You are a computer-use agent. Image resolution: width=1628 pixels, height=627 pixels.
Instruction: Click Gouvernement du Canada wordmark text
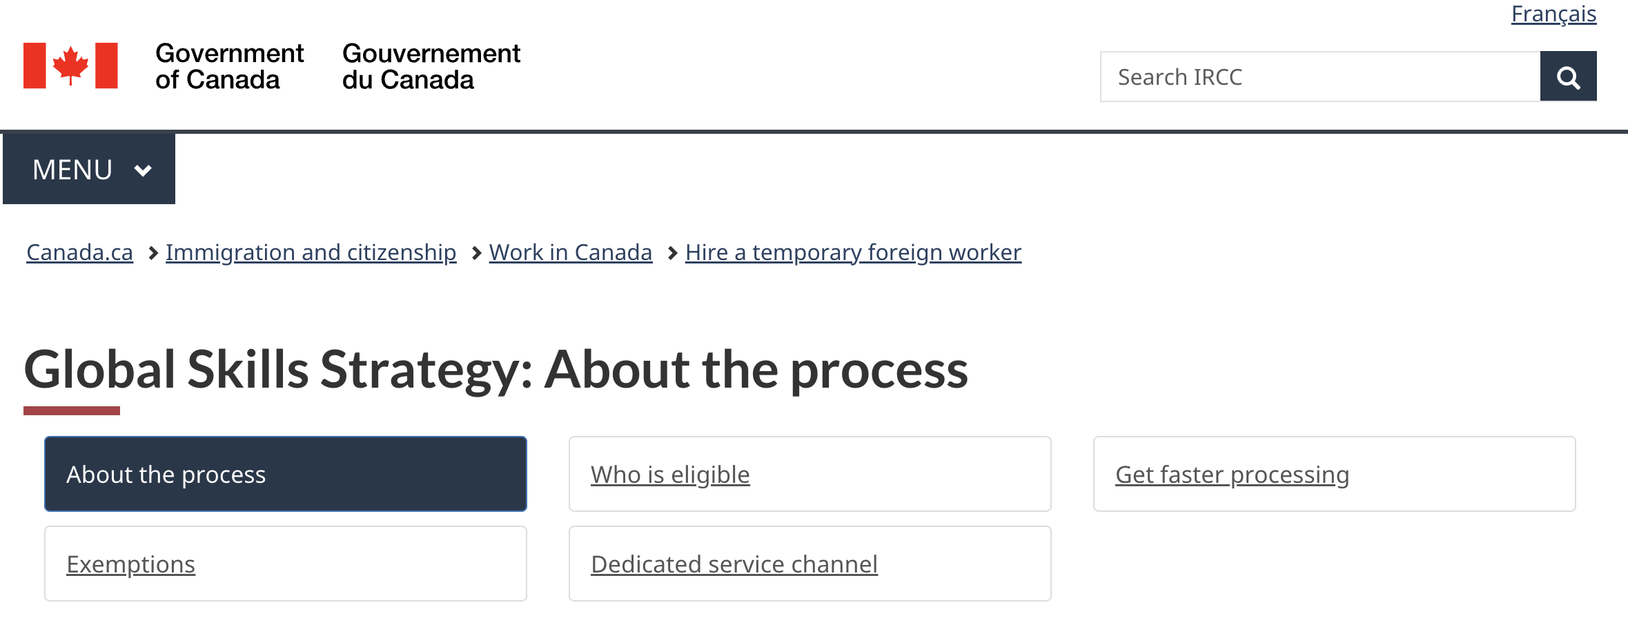(x=431, y=66)
